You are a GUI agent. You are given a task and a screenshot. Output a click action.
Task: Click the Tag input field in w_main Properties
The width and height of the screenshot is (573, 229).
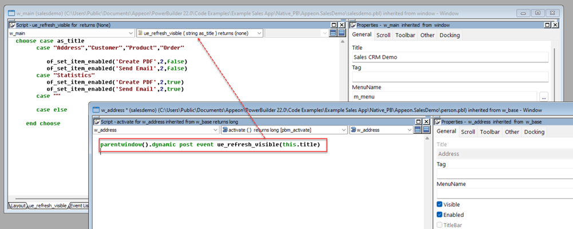pos(449,77)
